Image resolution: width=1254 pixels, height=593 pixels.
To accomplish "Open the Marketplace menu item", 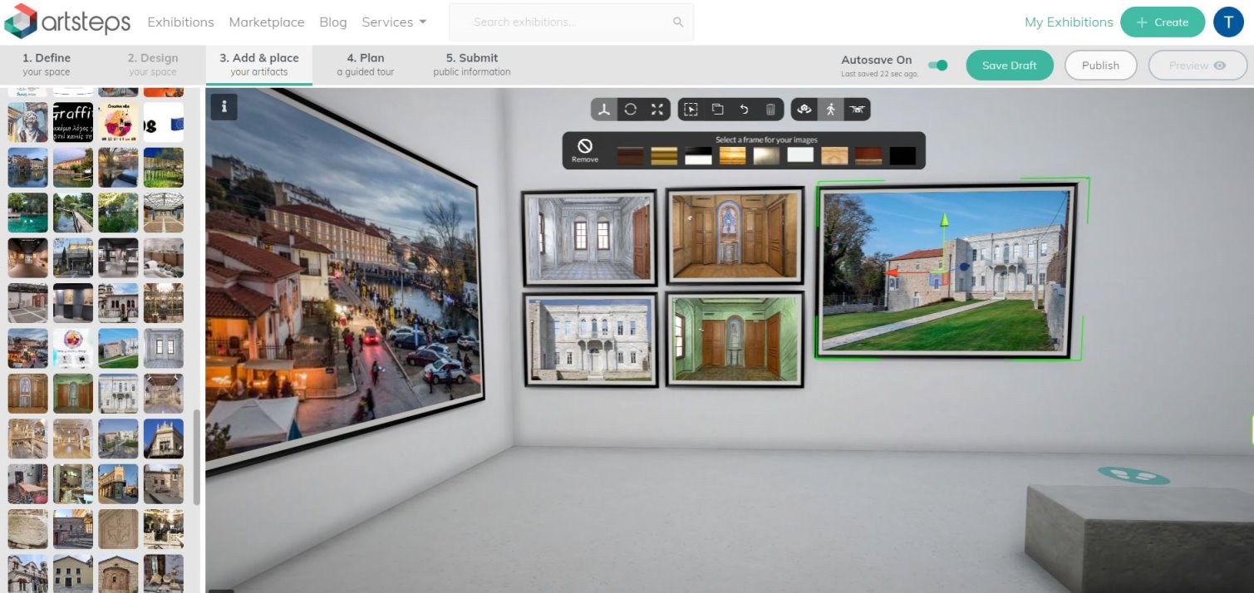I will point(267,22).
